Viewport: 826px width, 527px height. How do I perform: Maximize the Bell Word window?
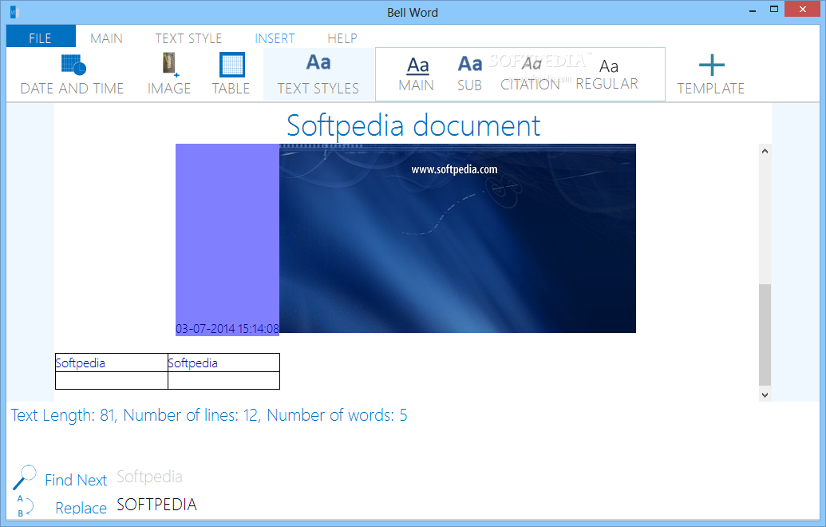(774, 9)
